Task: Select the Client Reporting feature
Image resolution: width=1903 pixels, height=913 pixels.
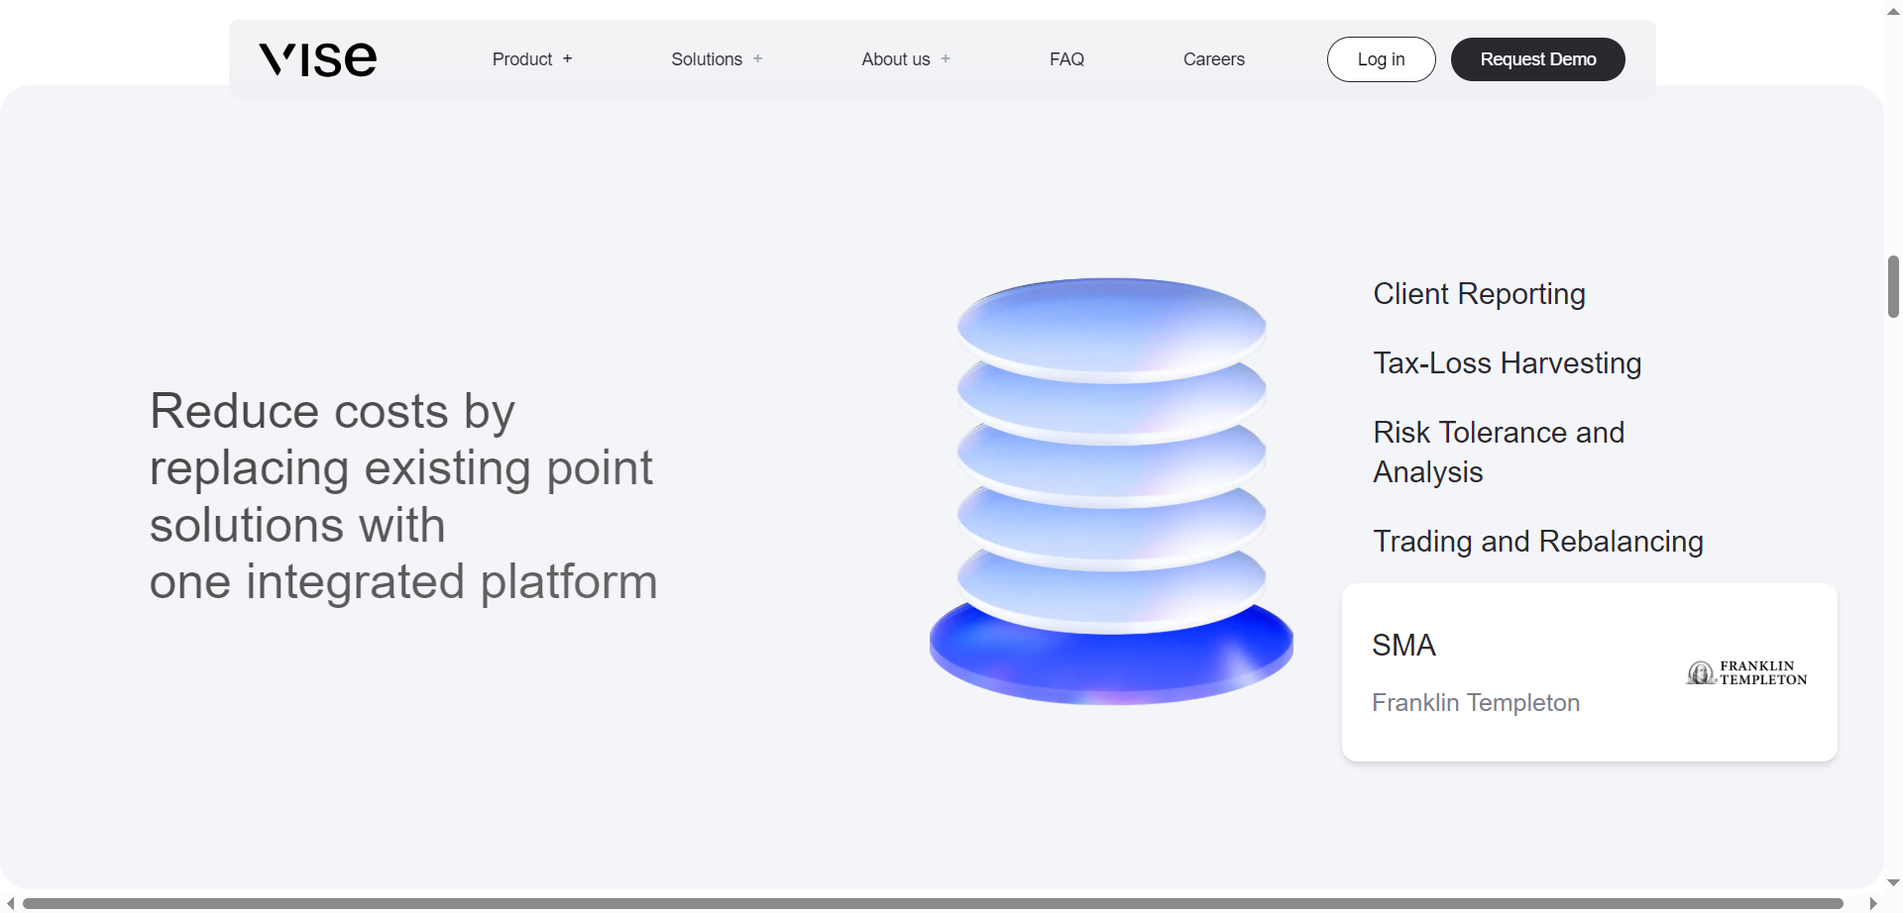Action: [x=1479, y=294]
